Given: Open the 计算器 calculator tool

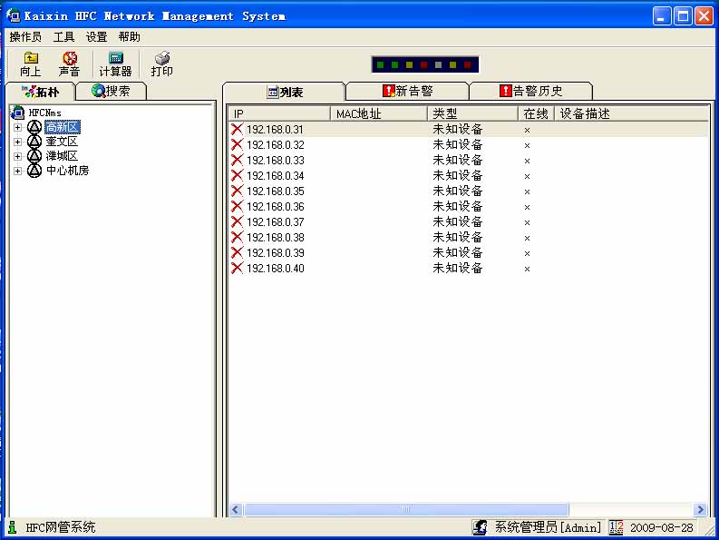Looking at the screenshot, I should pos(115,59).
